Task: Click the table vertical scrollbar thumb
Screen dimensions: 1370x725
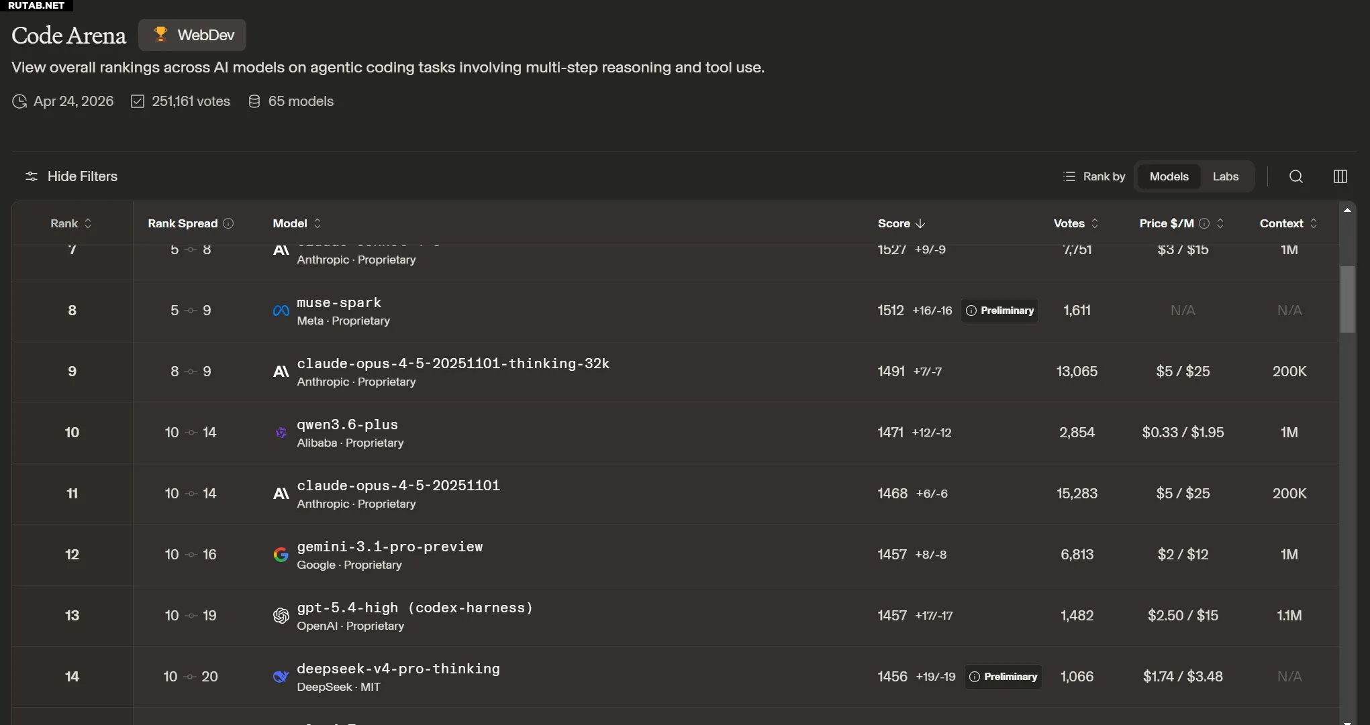Action: [x=1347, y=299]
